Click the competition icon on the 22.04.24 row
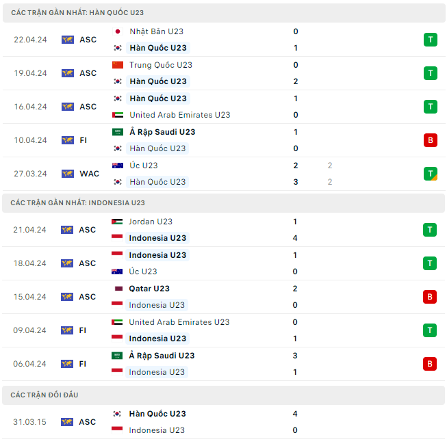 (x=67, y=40)
